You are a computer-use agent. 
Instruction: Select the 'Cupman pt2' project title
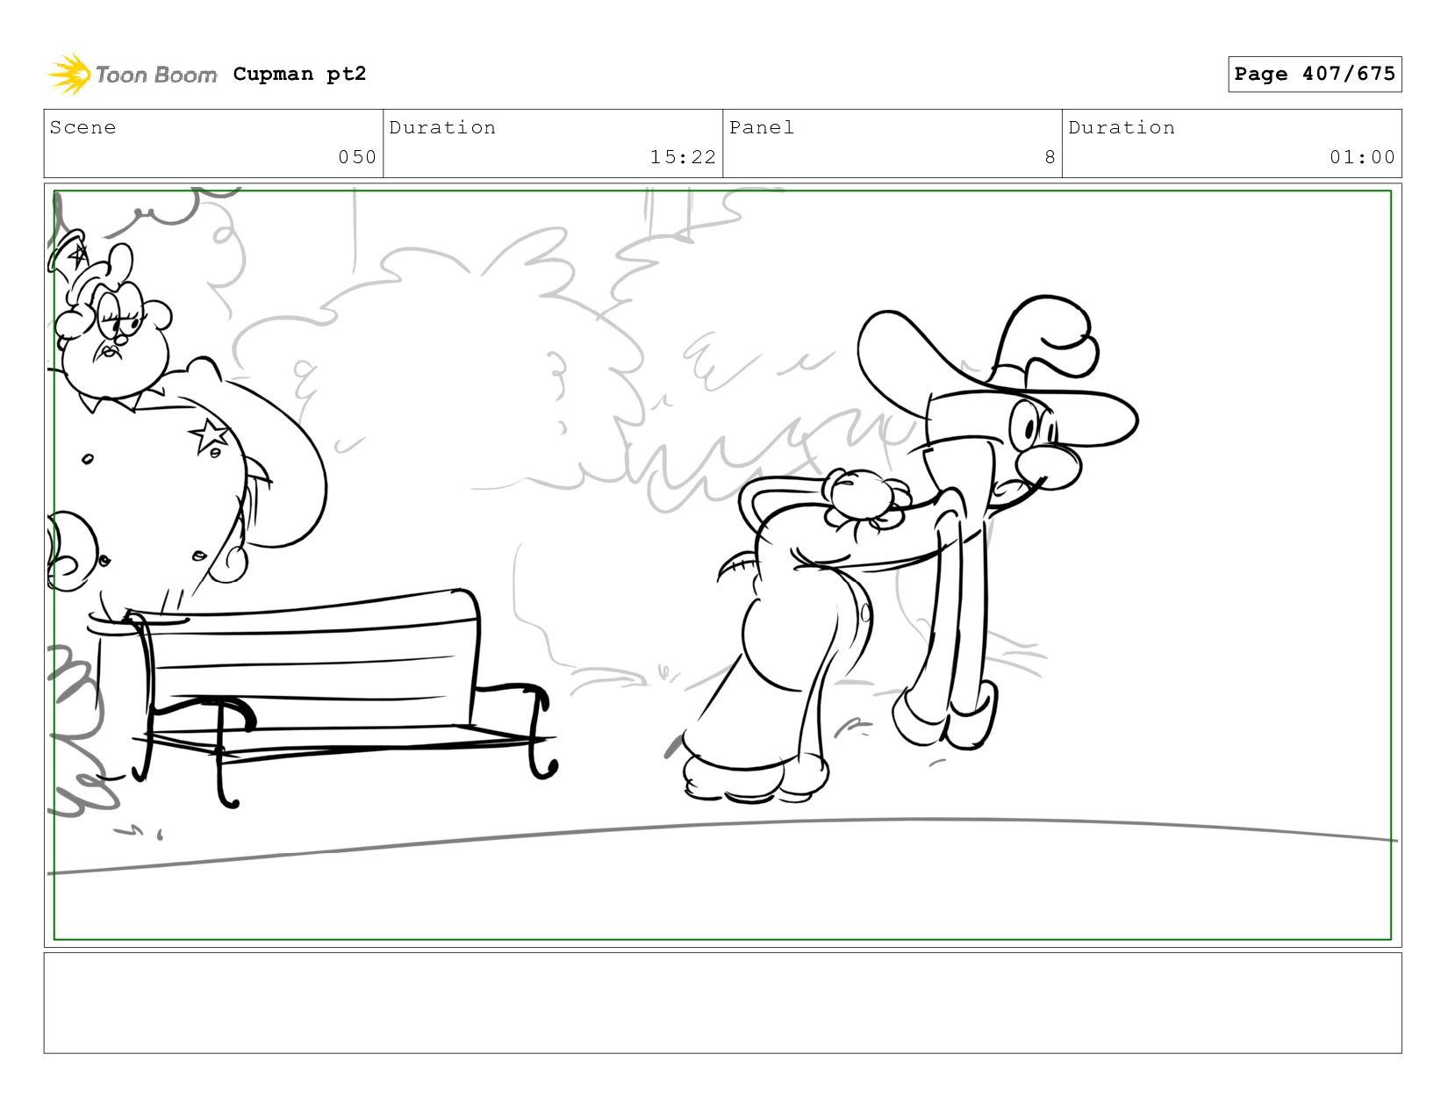299,74
